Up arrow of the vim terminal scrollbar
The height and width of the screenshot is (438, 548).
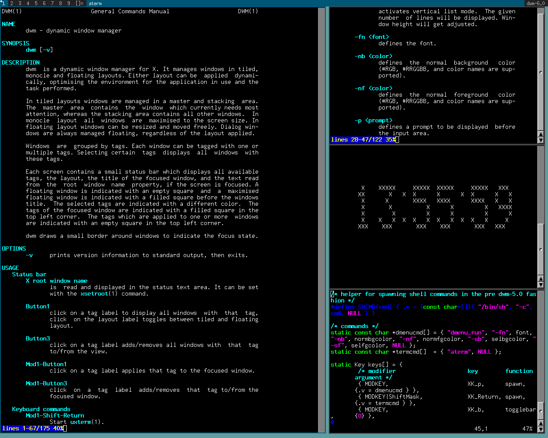541,423
